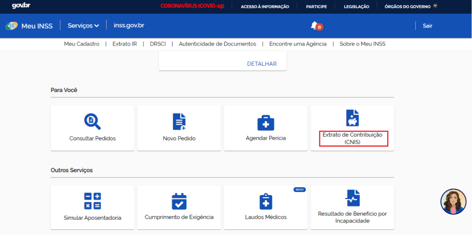The height and width of the screenshot is (250, 472).
Task: Expand the Órgãos do Governo dropdown
Action: pos(411,6)
